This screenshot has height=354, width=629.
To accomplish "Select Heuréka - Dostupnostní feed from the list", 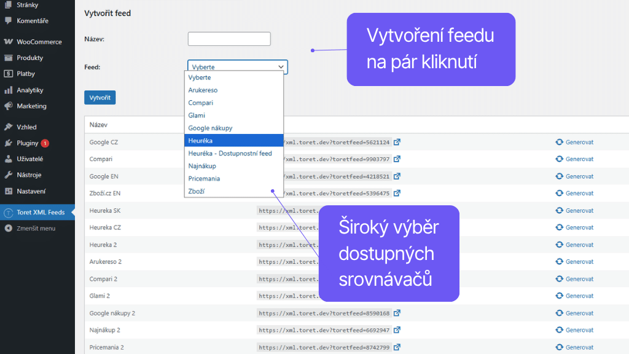I will [x=229, y=153].
